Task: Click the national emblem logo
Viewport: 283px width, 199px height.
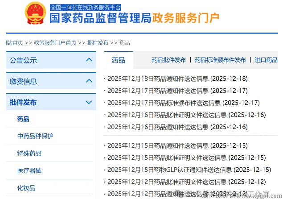Action: (x=34, y=13)
